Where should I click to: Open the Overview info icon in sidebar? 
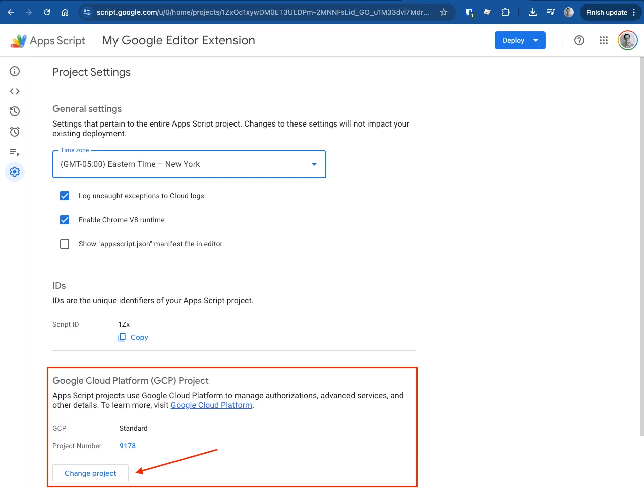point(15,71)
